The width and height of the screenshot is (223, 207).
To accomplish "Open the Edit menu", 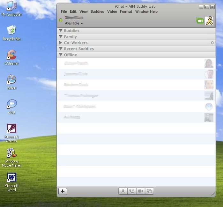I will 73,11.
